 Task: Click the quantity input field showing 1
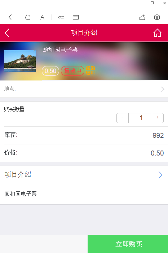click(x=140, y=118)
